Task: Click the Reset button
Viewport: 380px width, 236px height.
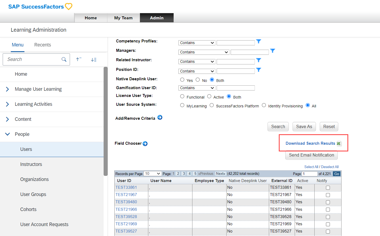Action: point(329,127)
